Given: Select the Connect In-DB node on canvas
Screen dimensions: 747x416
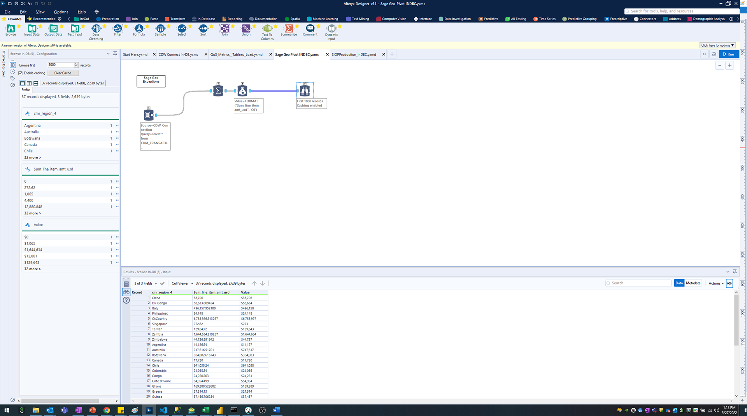Looking at the screenshot, I should (149, 115).
